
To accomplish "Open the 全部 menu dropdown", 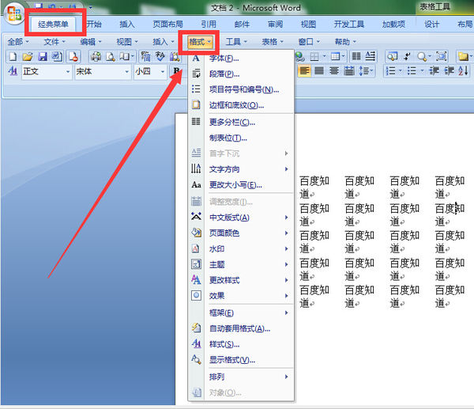I will (x=18, y=42).
